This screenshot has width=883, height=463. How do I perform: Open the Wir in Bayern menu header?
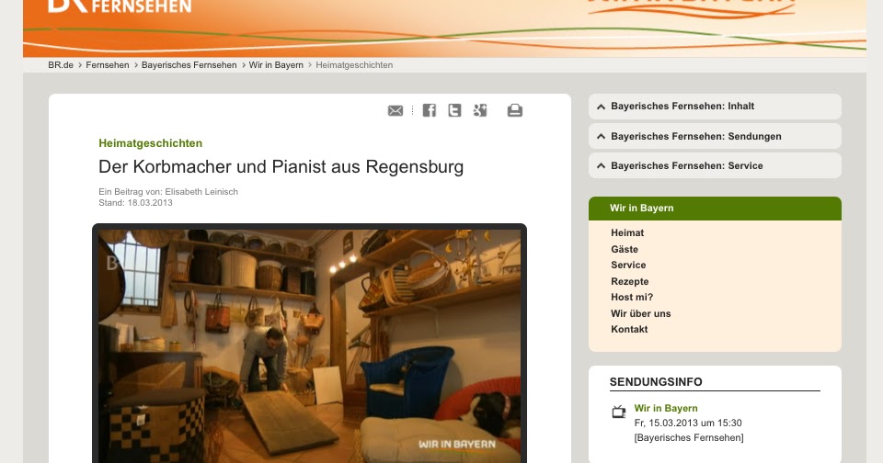(x=715, y=209)
